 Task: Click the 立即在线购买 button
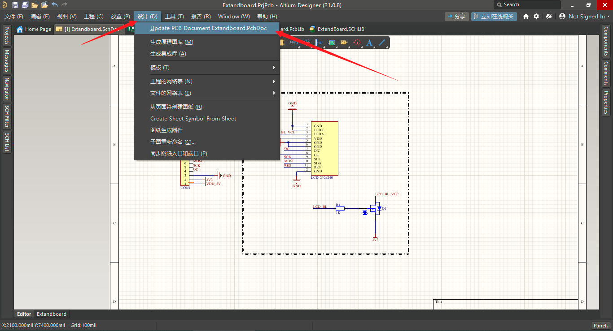tap(494, 17)
